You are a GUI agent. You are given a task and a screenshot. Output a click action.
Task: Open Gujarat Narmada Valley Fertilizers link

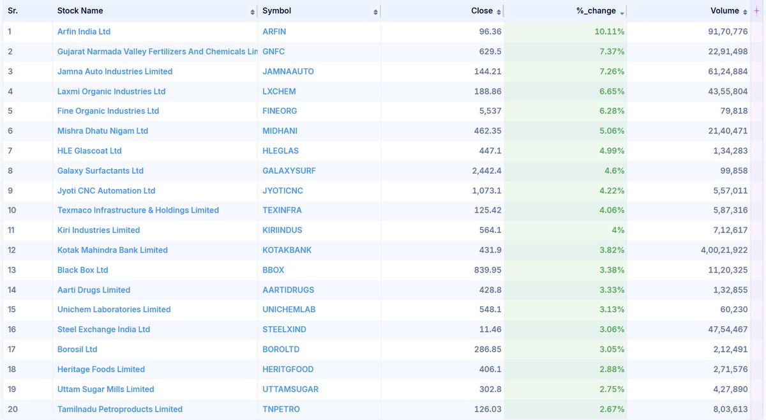coord(158,51)
